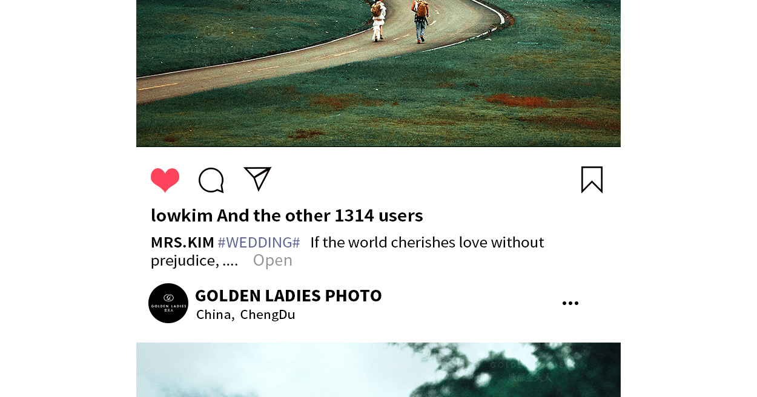Share the post with the paper plane icon
This screenshot has height=397, width=757.
(x=257, y=179)
